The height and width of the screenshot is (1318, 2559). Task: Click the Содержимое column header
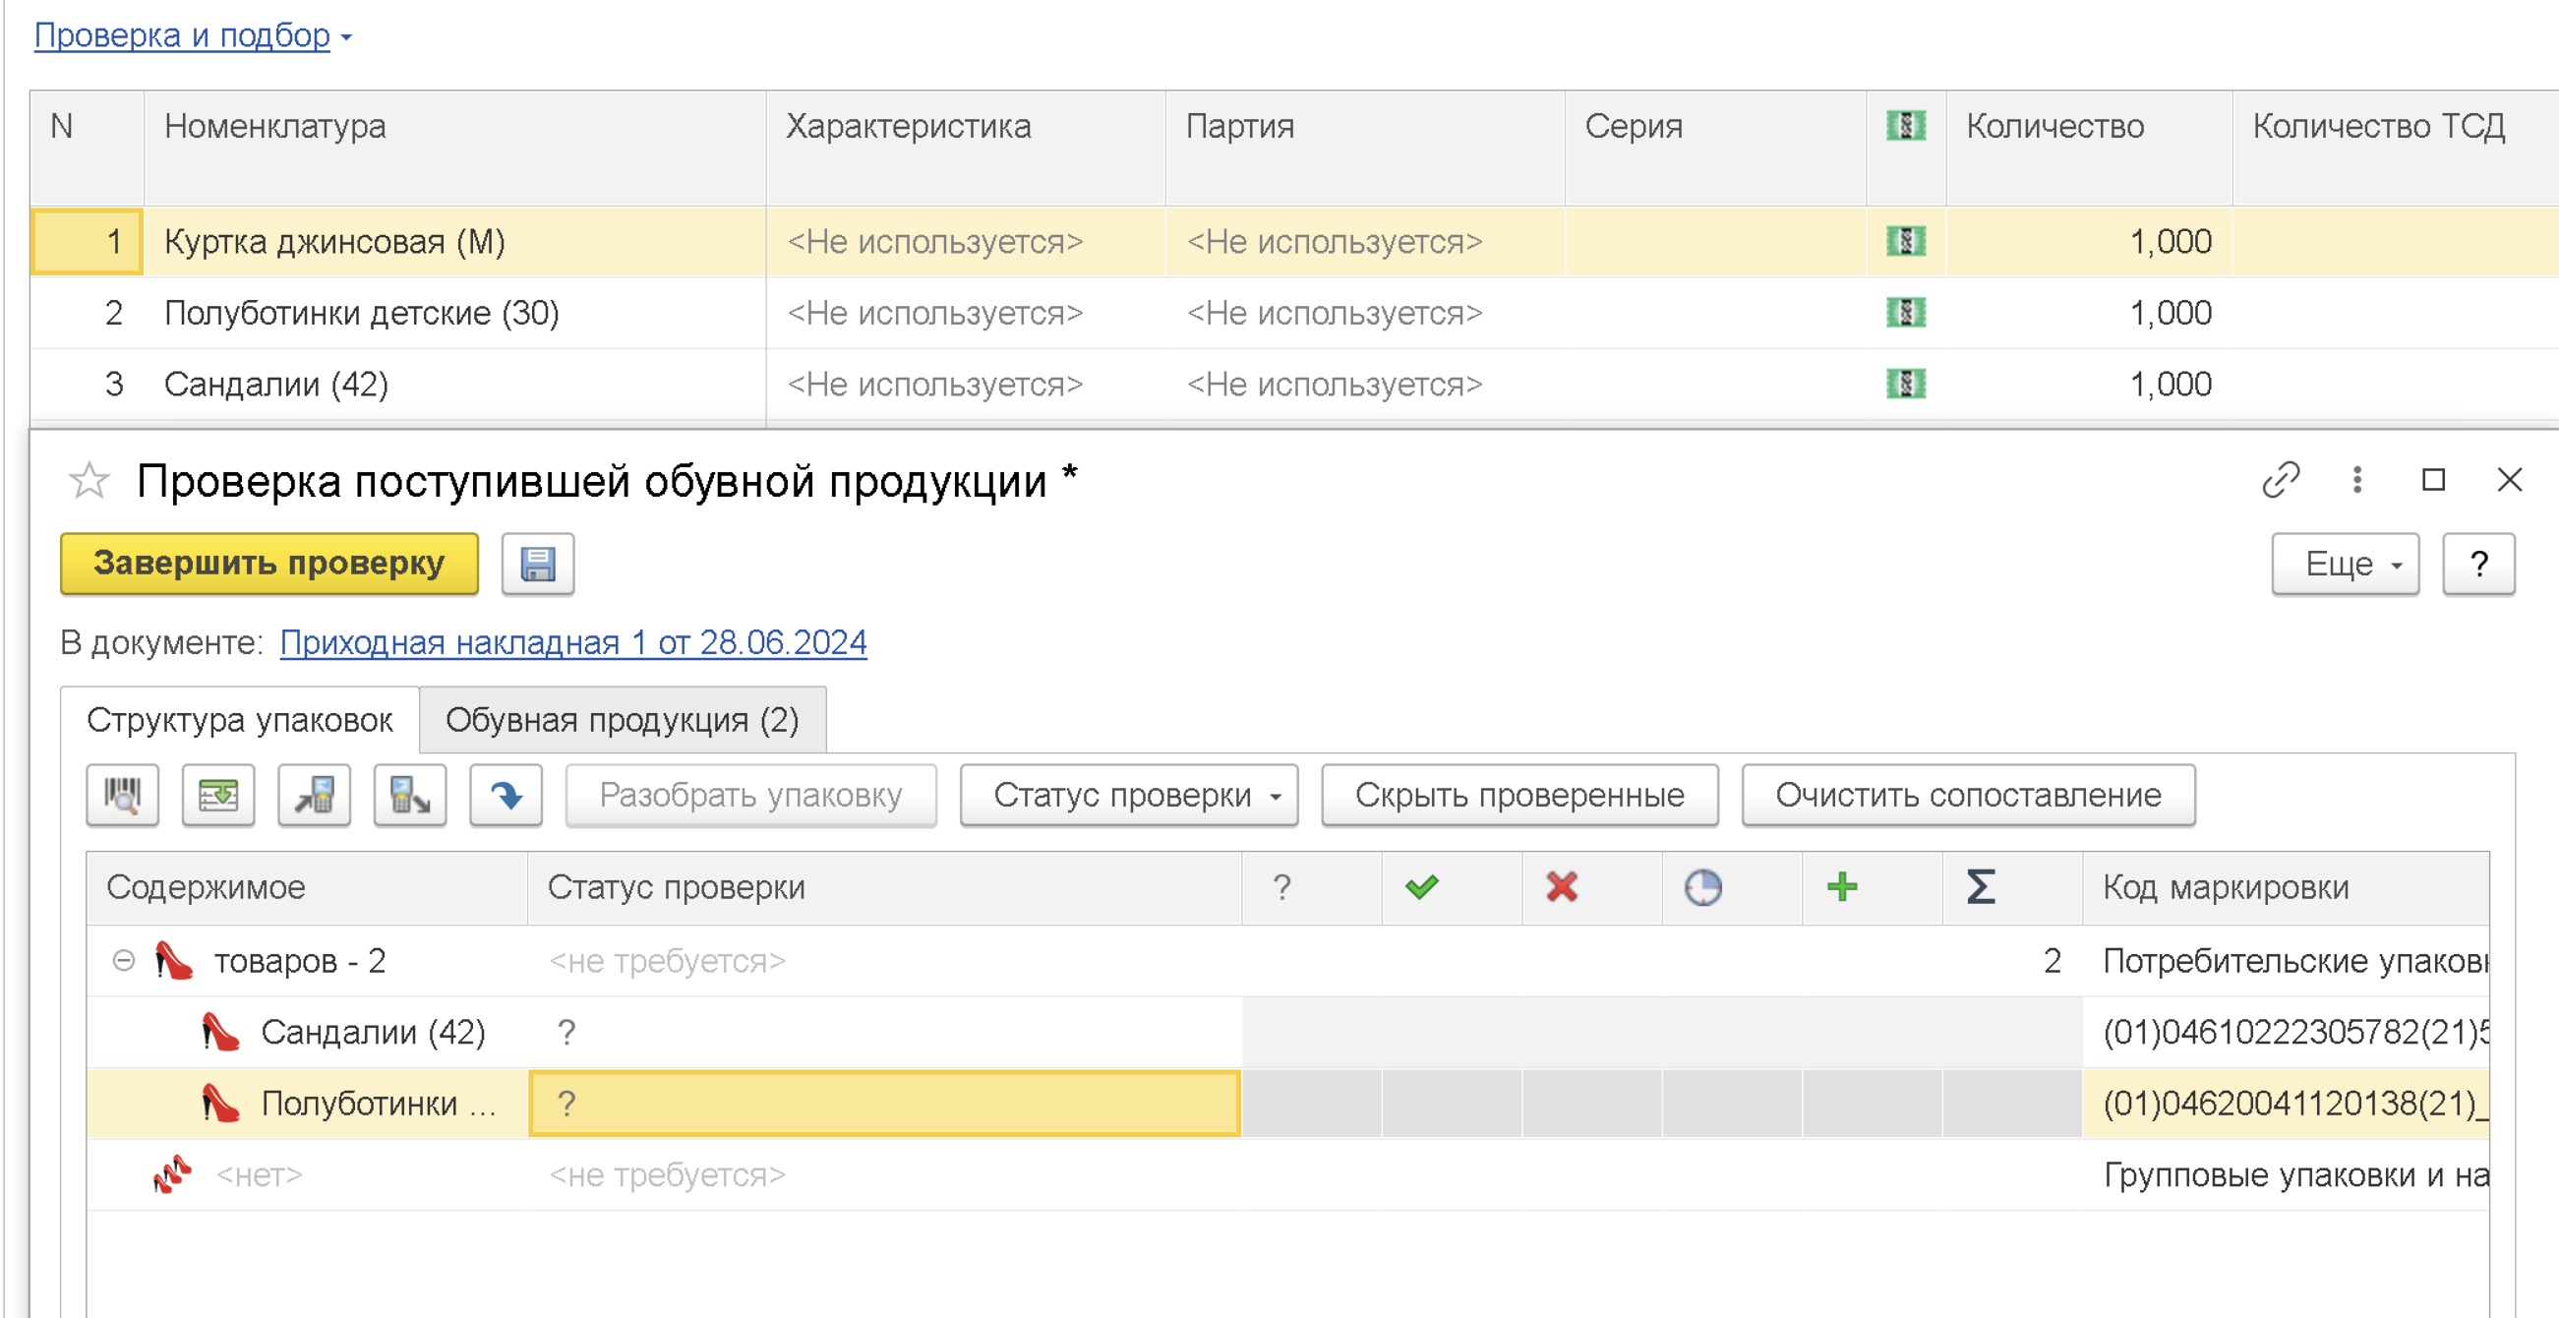pos(307,887)
